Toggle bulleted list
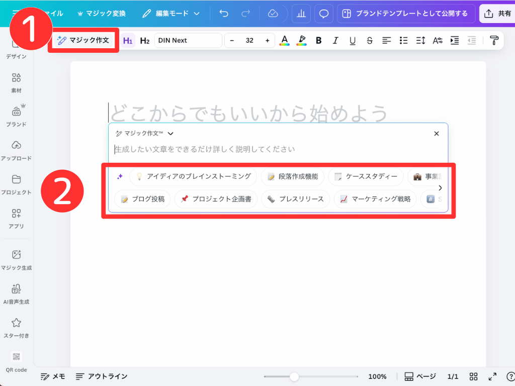This screenshot has width=515, height=386. (x=404, y=40)
